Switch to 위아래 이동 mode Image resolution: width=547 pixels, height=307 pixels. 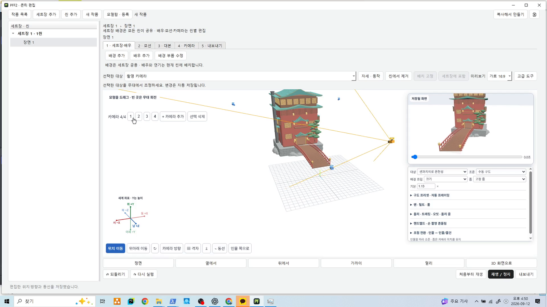point(138,248)
